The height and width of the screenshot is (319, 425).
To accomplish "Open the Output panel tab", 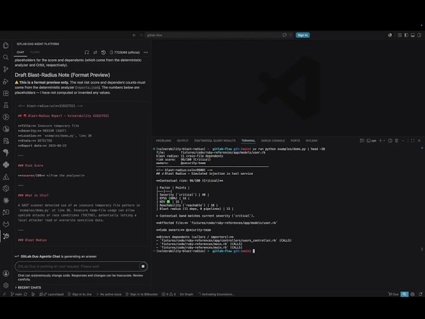I will click(x=183, y=140).
